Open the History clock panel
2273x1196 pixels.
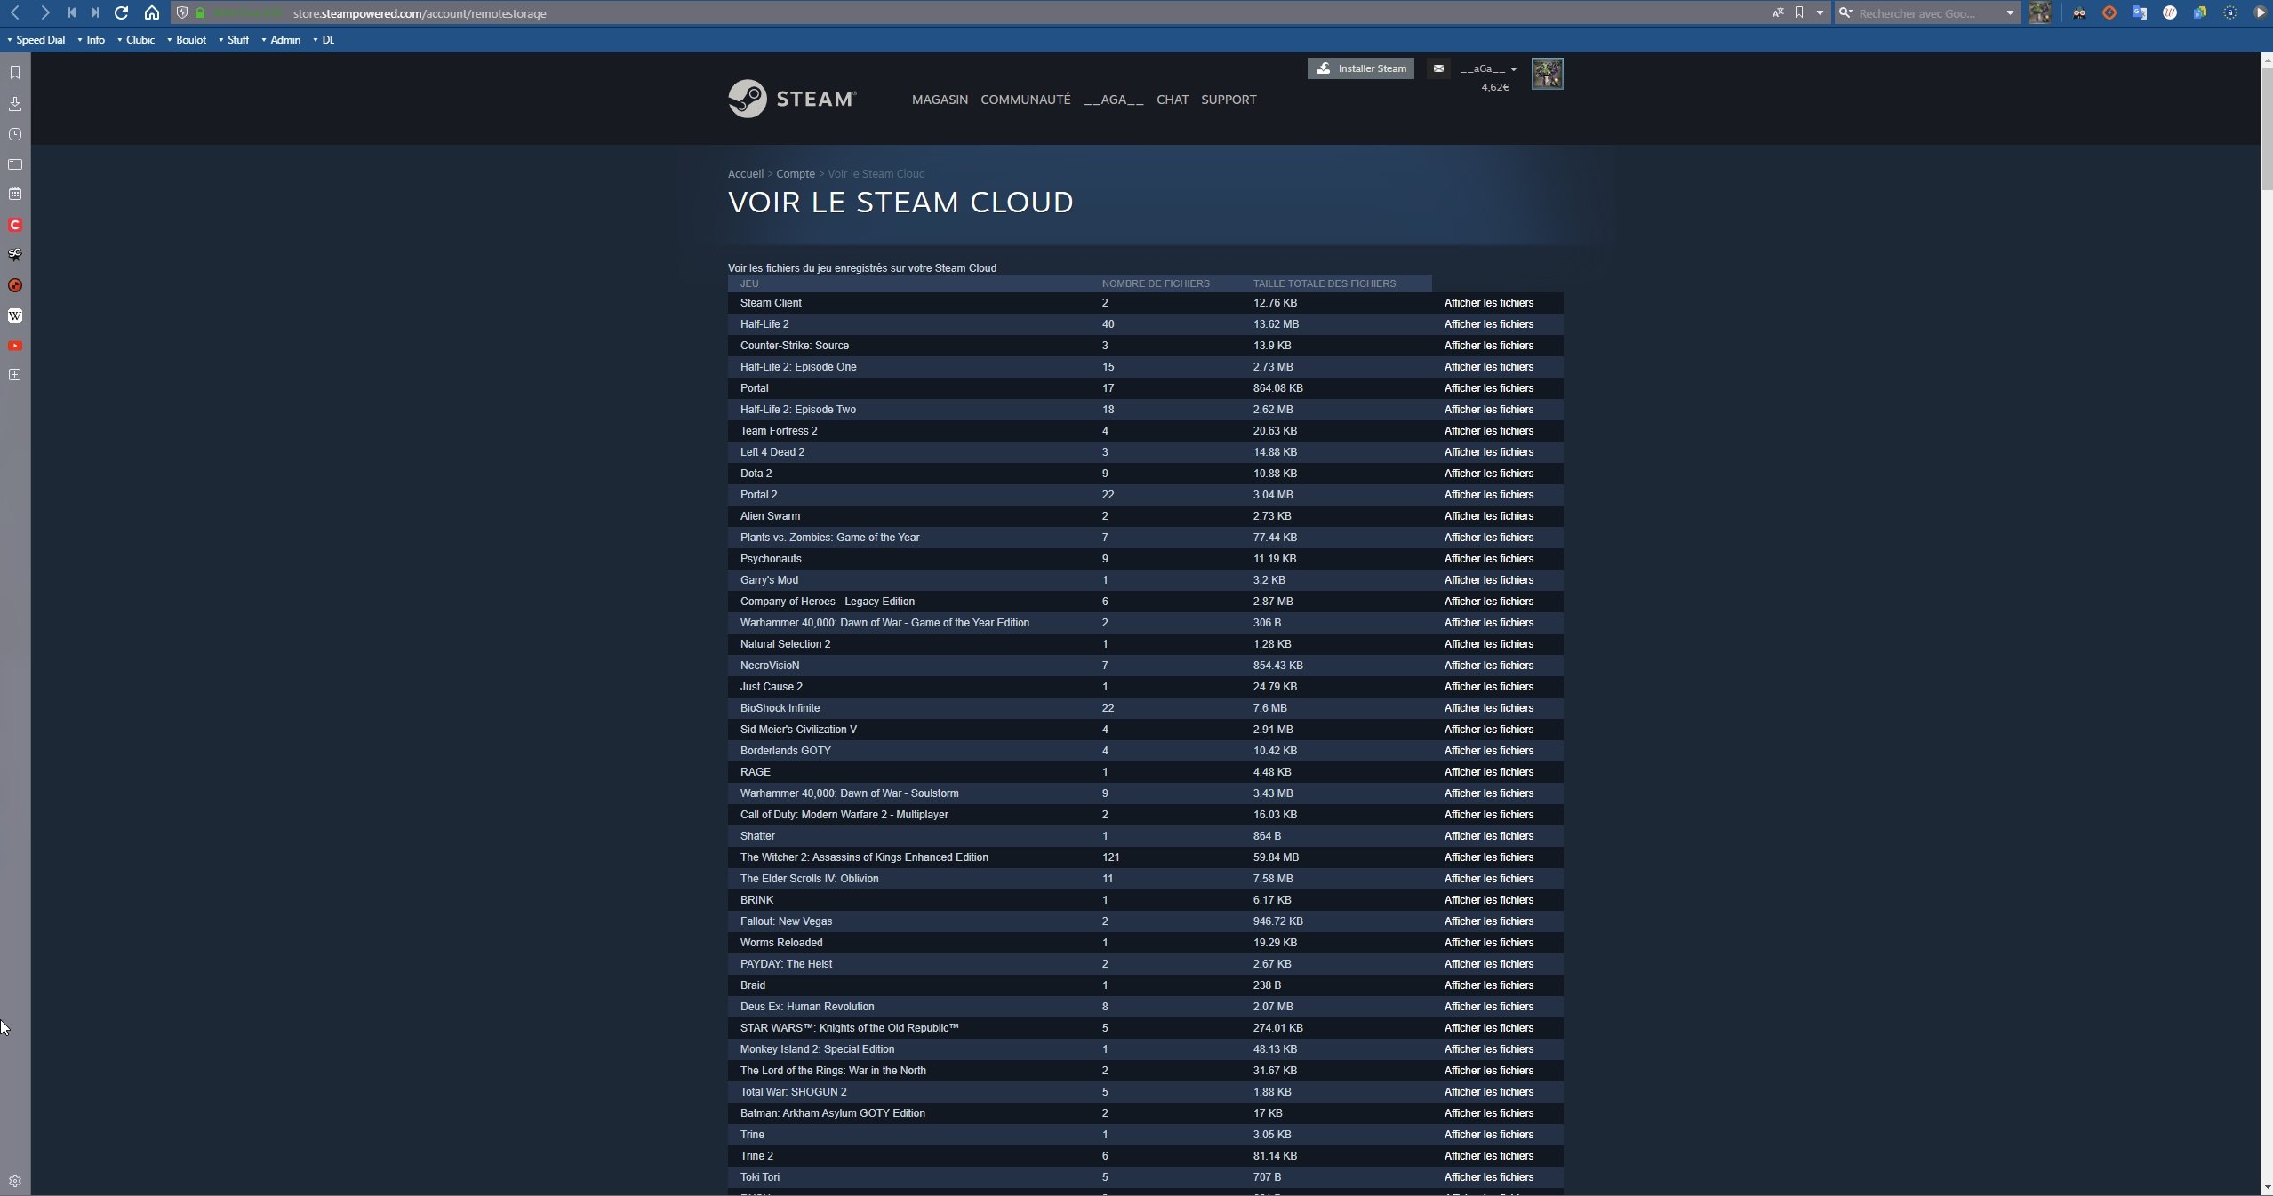[x=15, y=134]
